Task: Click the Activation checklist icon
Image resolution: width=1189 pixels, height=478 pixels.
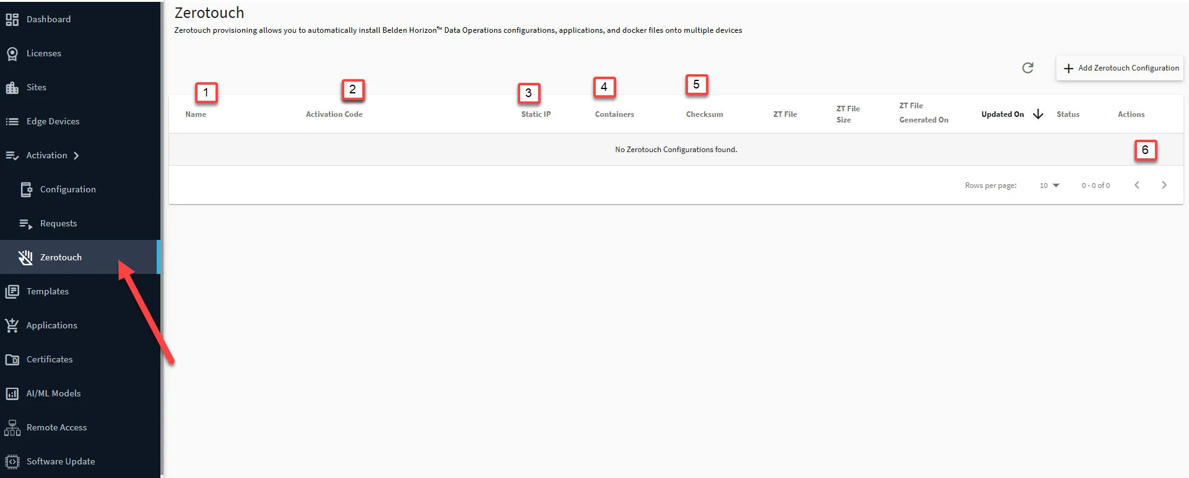Action: click(x=12, y=156)
